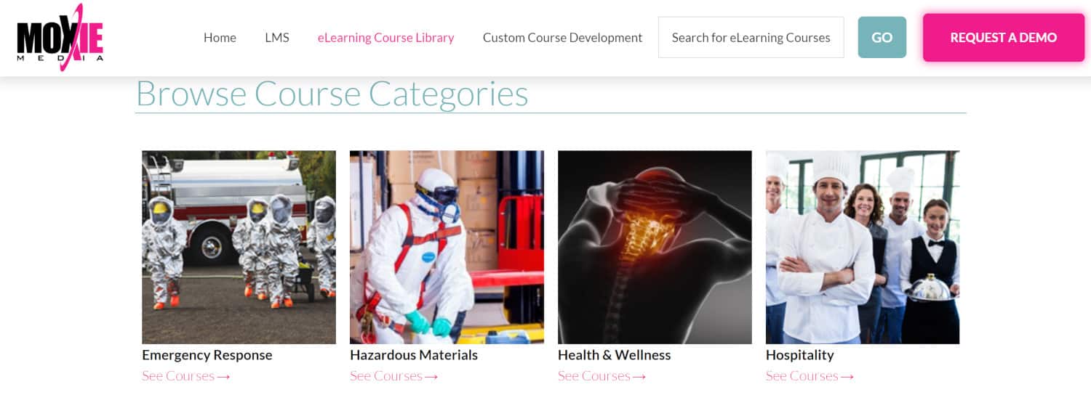See Courses under Hazardous Materials

[x=394, y=376]
